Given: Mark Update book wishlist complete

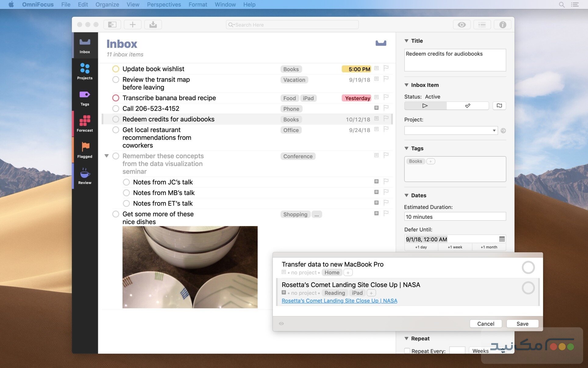Looking at the screenshot, I should click(116, 69).
